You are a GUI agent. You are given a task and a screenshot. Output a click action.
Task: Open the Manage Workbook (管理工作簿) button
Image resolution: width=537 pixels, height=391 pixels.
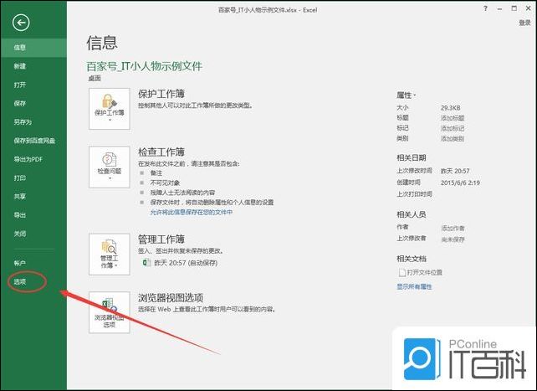click(110, 255)
